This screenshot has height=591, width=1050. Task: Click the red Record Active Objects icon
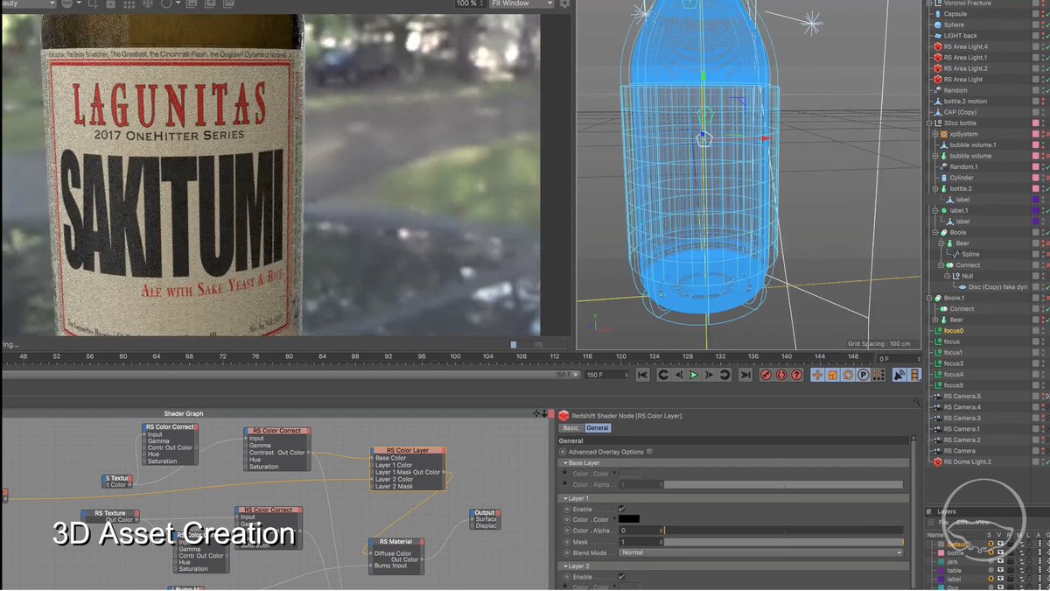click(766, 375)
